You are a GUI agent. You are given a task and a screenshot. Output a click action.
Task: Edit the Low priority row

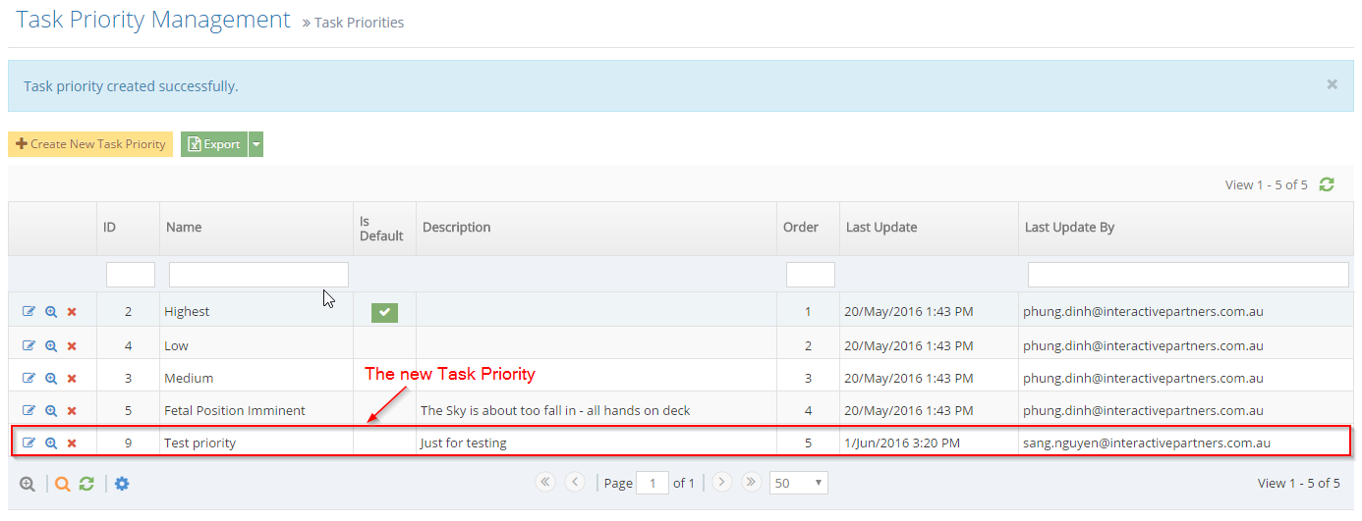pos(28,345)
